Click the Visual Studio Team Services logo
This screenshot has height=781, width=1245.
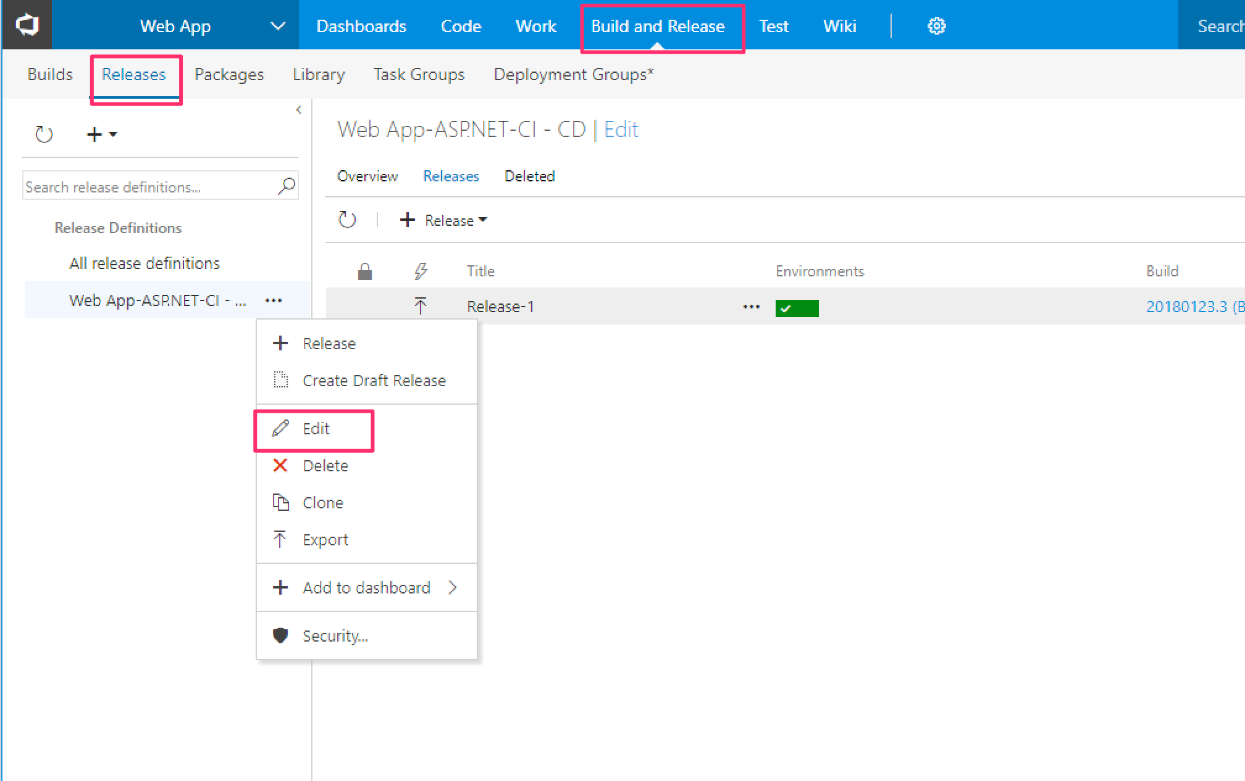(x=27, y=25)
